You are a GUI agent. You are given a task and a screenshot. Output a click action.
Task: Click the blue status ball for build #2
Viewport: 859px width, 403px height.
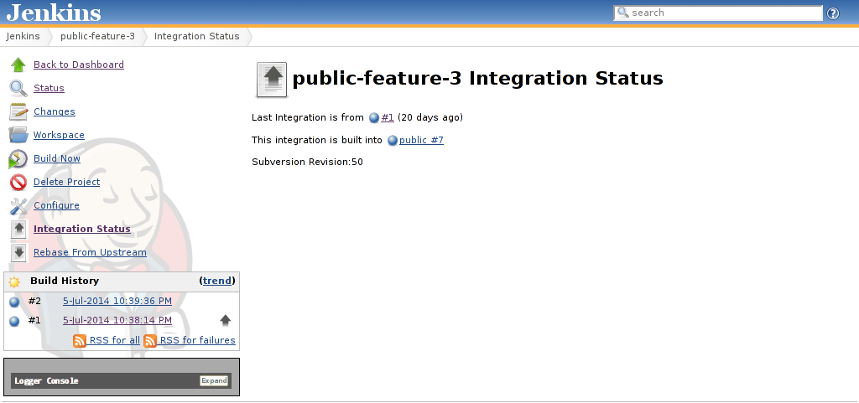15,302
